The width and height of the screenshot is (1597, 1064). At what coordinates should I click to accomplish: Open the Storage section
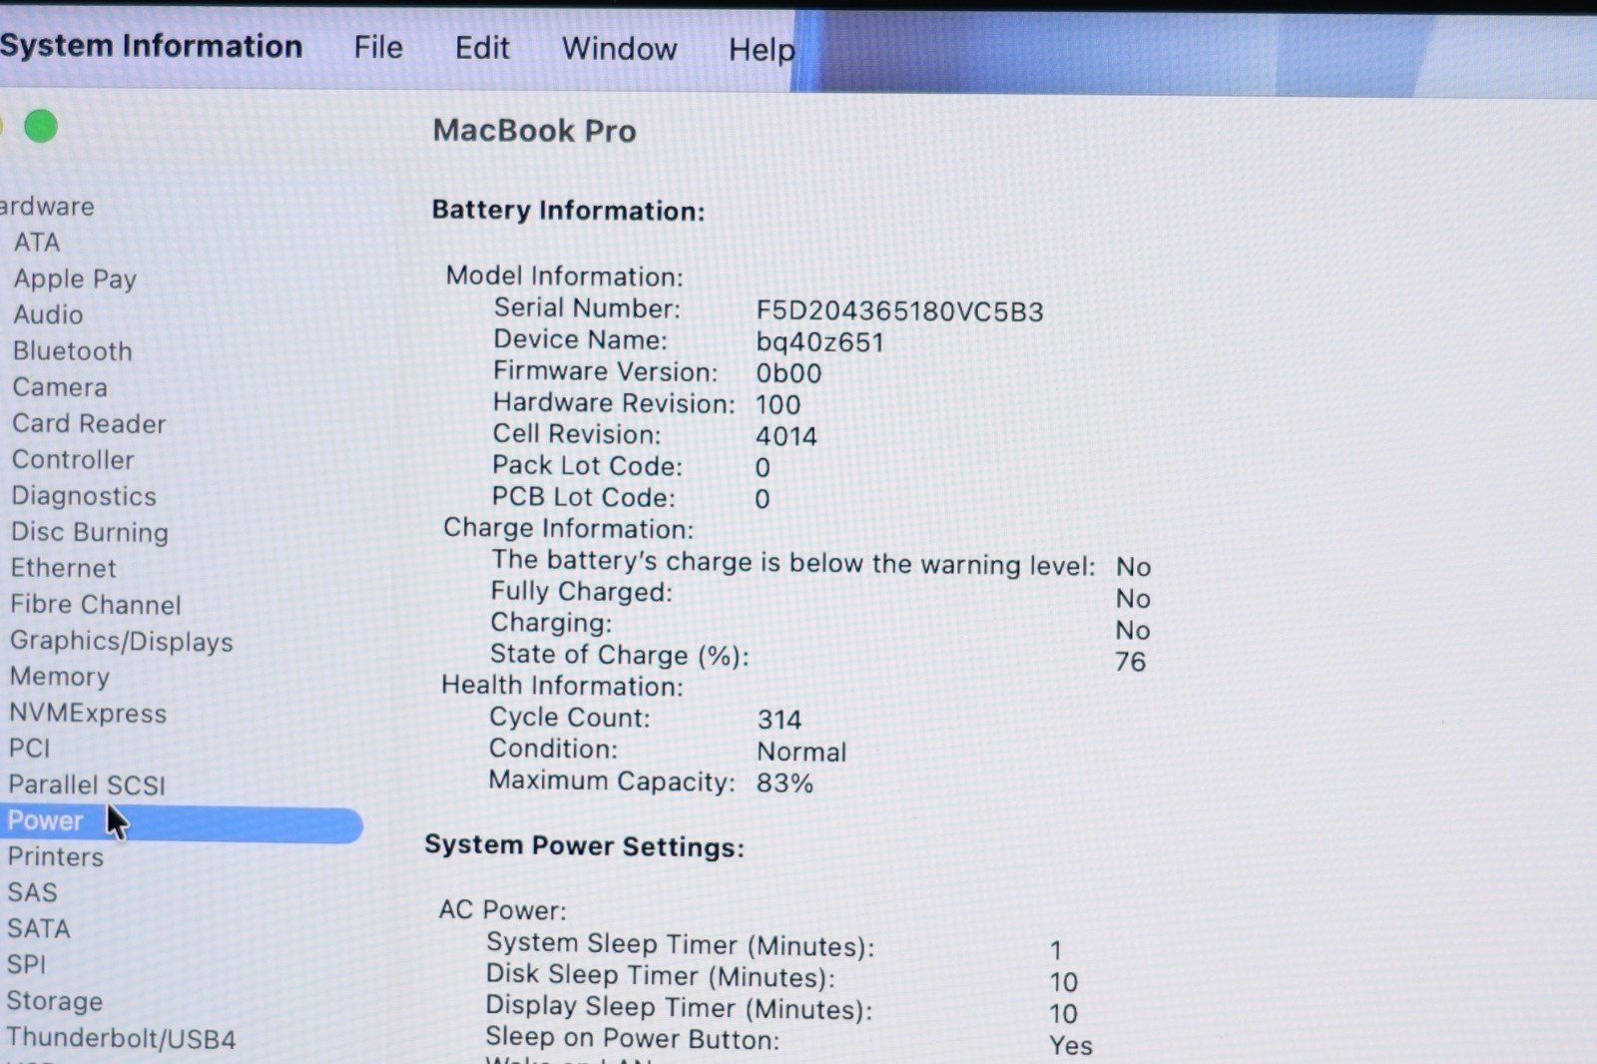click(x=55, y=1001)
